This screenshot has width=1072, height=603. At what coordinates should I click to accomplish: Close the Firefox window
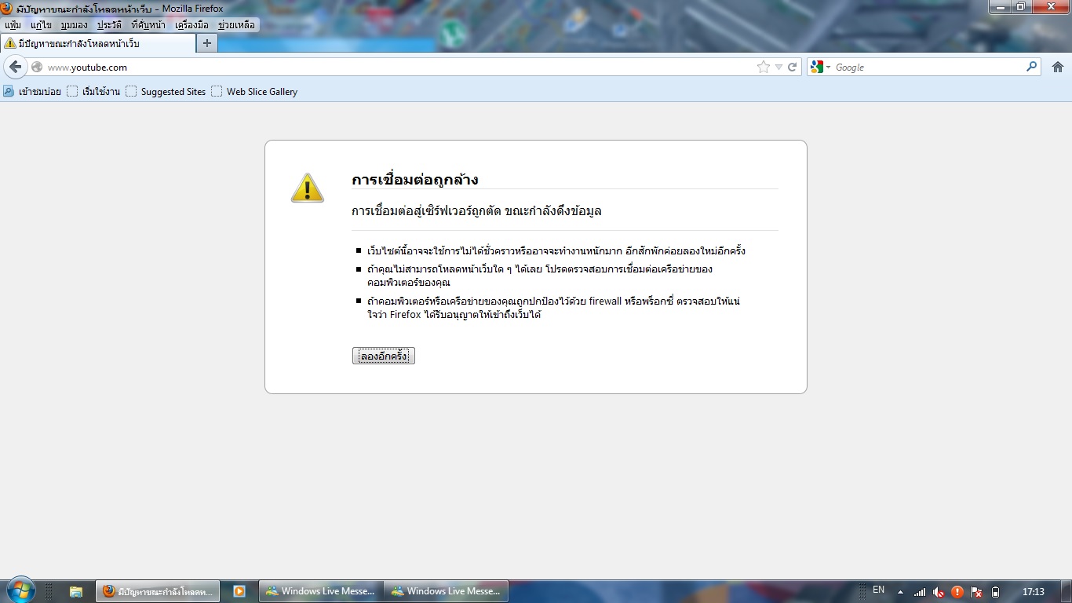1050,7
